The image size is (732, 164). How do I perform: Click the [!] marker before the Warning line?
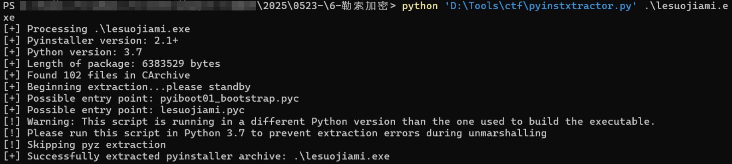[11, 122]
